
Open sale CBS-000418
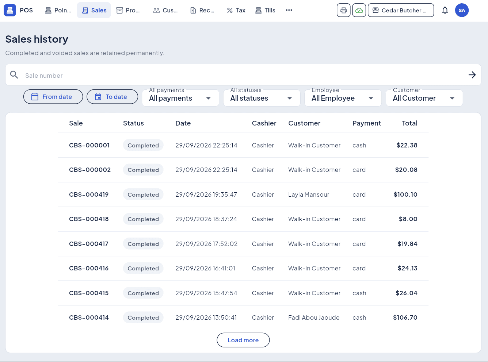89,219
